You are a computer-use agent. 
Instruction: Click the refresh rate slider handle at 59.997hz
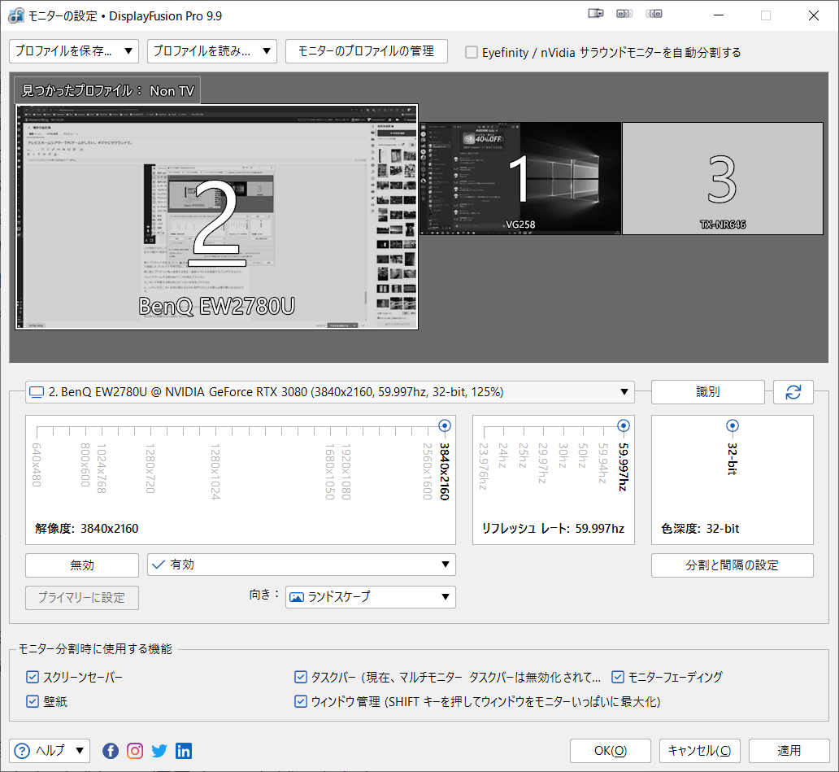(624, 425)
